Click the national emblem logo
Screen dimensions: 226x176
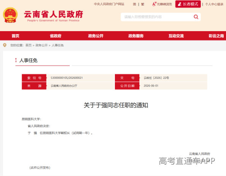[10, 15]
